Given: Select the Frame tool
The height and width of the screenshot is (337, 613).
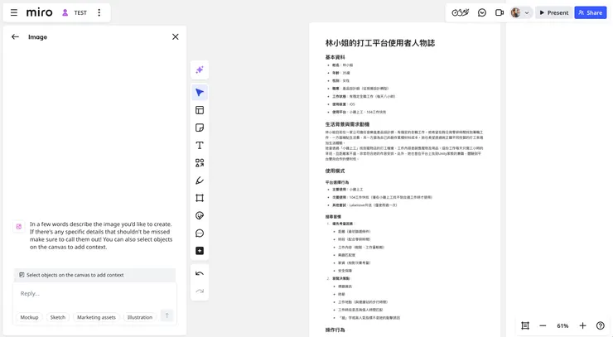Looking at the screenshot, I should click(200, 198).
